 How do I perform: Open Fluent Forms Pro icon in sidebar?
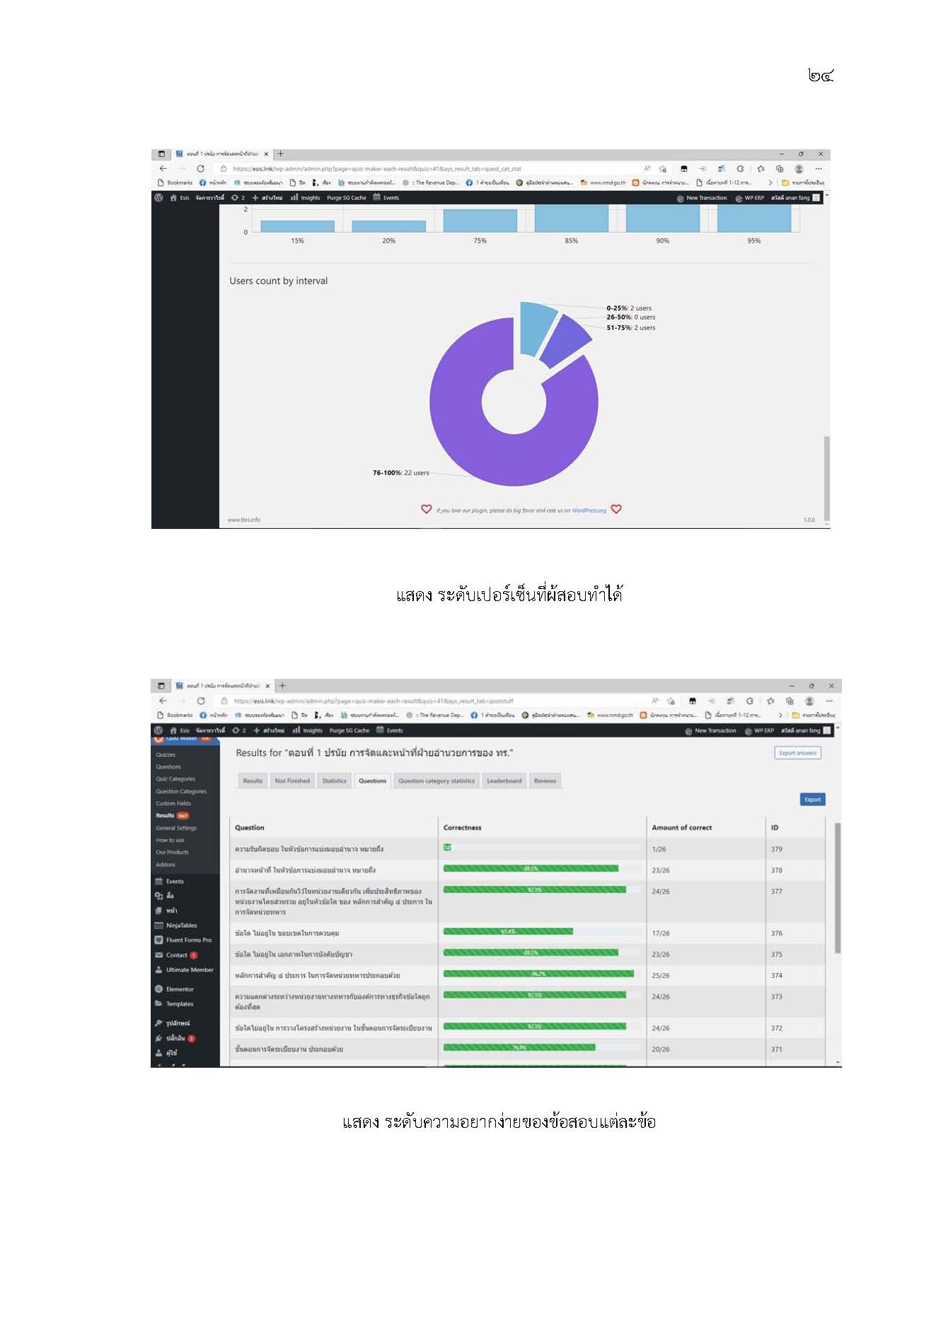(158, 940)
